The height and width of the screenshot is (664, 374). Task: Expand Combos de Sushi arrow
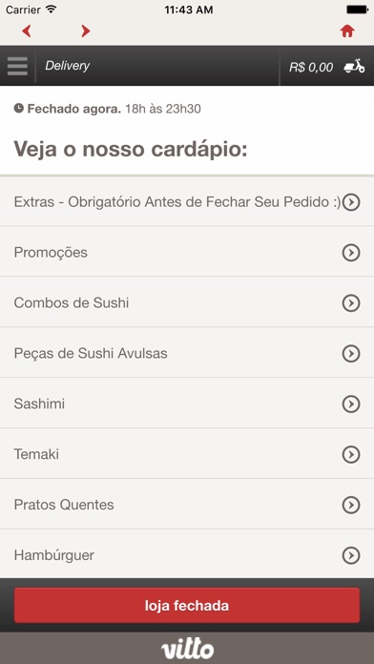point(351,303)
